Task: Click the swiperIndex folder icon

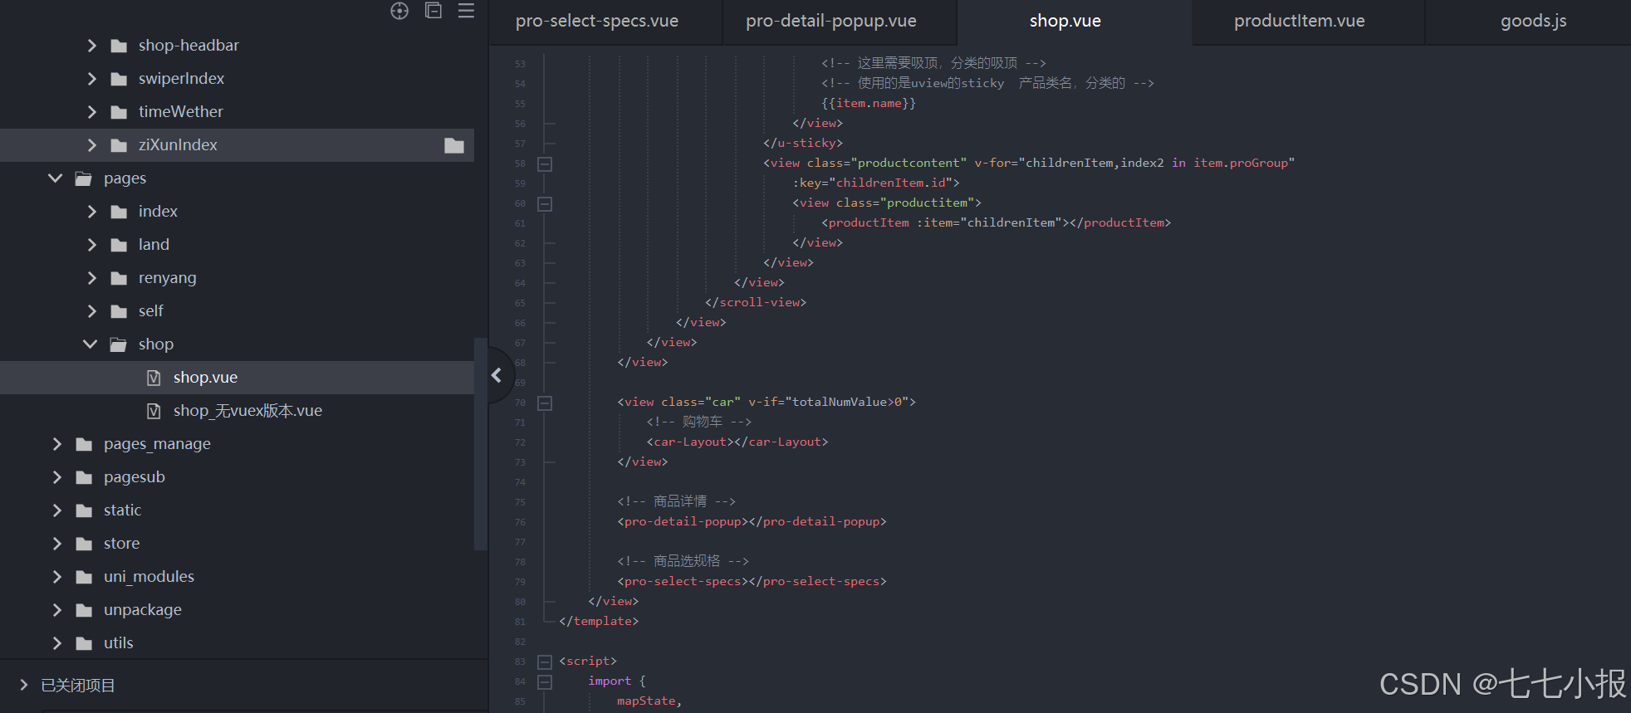Action: (119, 79)
